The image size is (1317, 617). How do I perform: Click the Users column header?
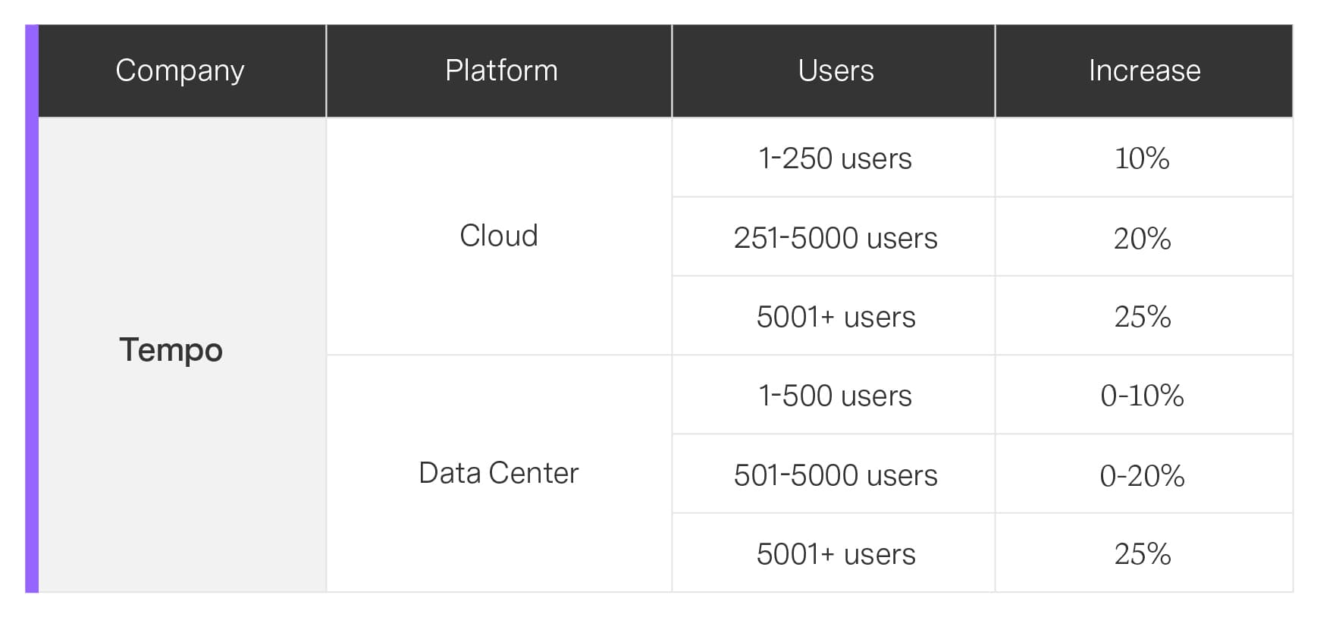[836, 70]
